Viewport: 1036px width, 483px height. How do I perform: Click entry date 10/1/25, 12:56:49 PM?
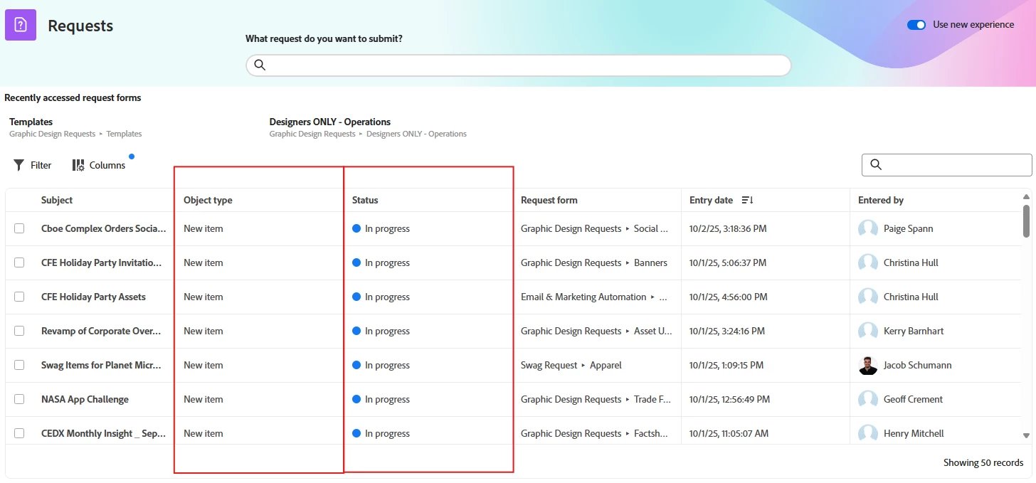pyautogui.click(x=730, y=399)
